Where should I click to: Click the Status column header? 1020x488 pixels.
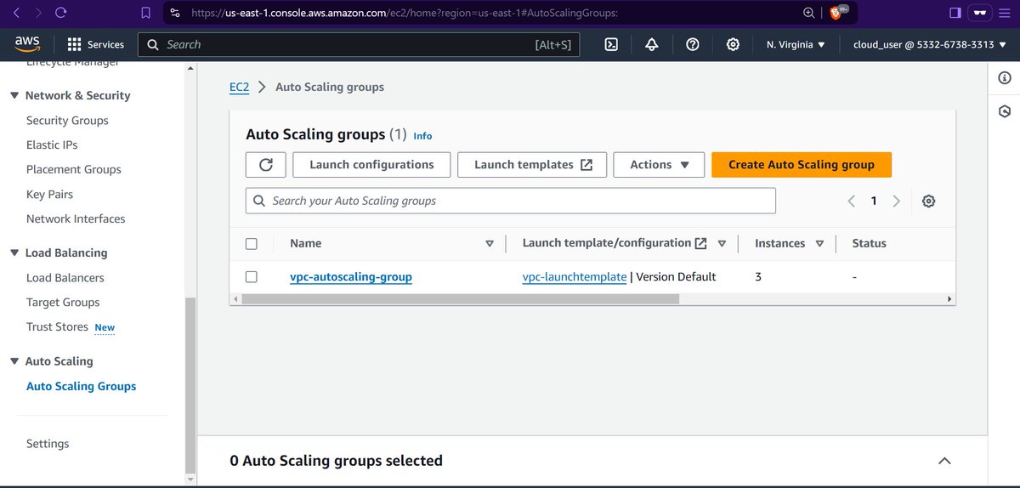[869, 244]
